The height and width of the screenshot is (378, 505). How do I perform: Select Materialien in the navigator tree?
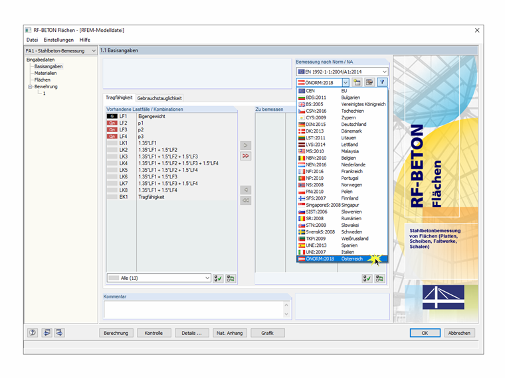point(45,74)
